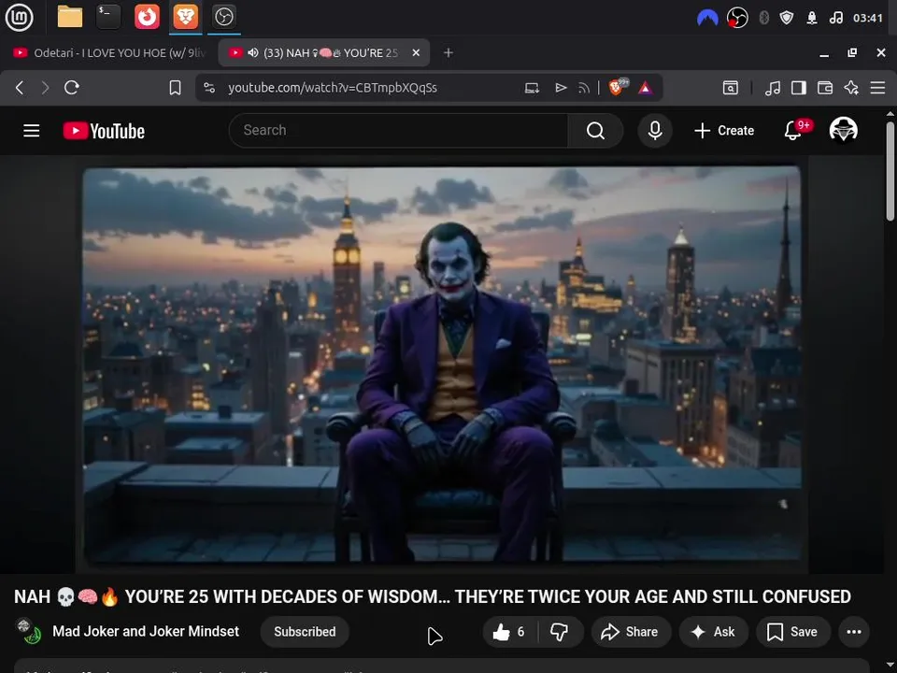Click the calendar search icon in browser toolbar
The image size is (897, 673).
click(731, 88)
